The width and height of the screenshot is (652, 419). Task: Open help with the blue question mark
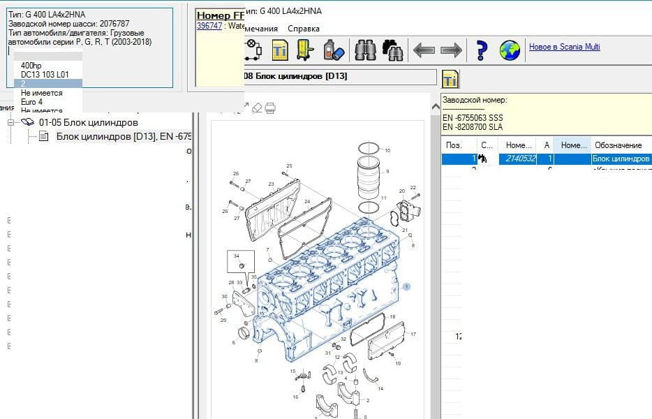pos(481,50)
